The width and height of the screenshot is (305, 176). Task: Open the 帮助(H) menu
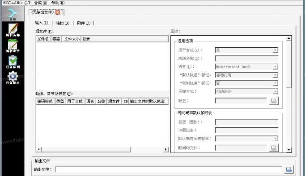tap(58, 3)
